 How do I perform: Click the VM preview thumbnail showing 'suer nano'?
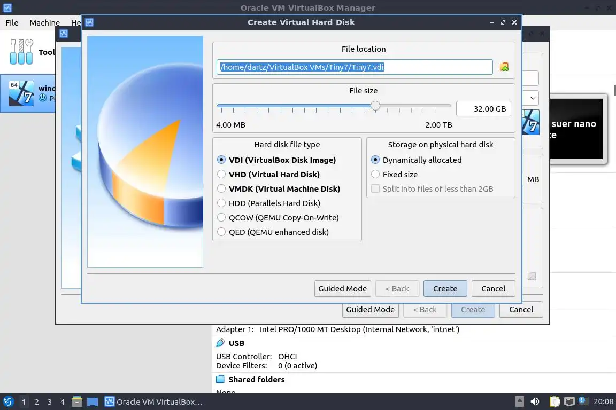pos(576,129)
